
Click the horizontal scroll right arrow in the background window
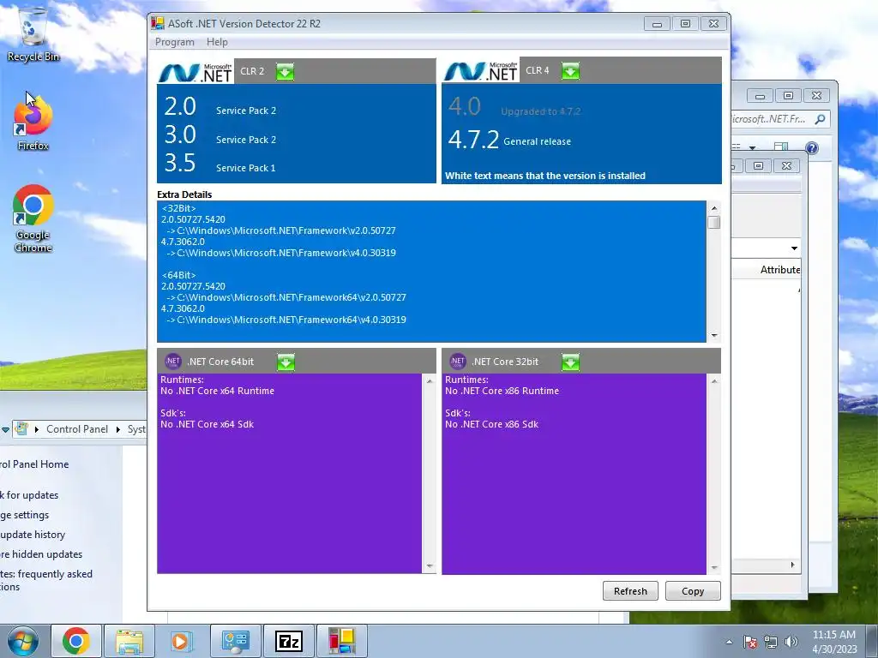pos(792,565)
